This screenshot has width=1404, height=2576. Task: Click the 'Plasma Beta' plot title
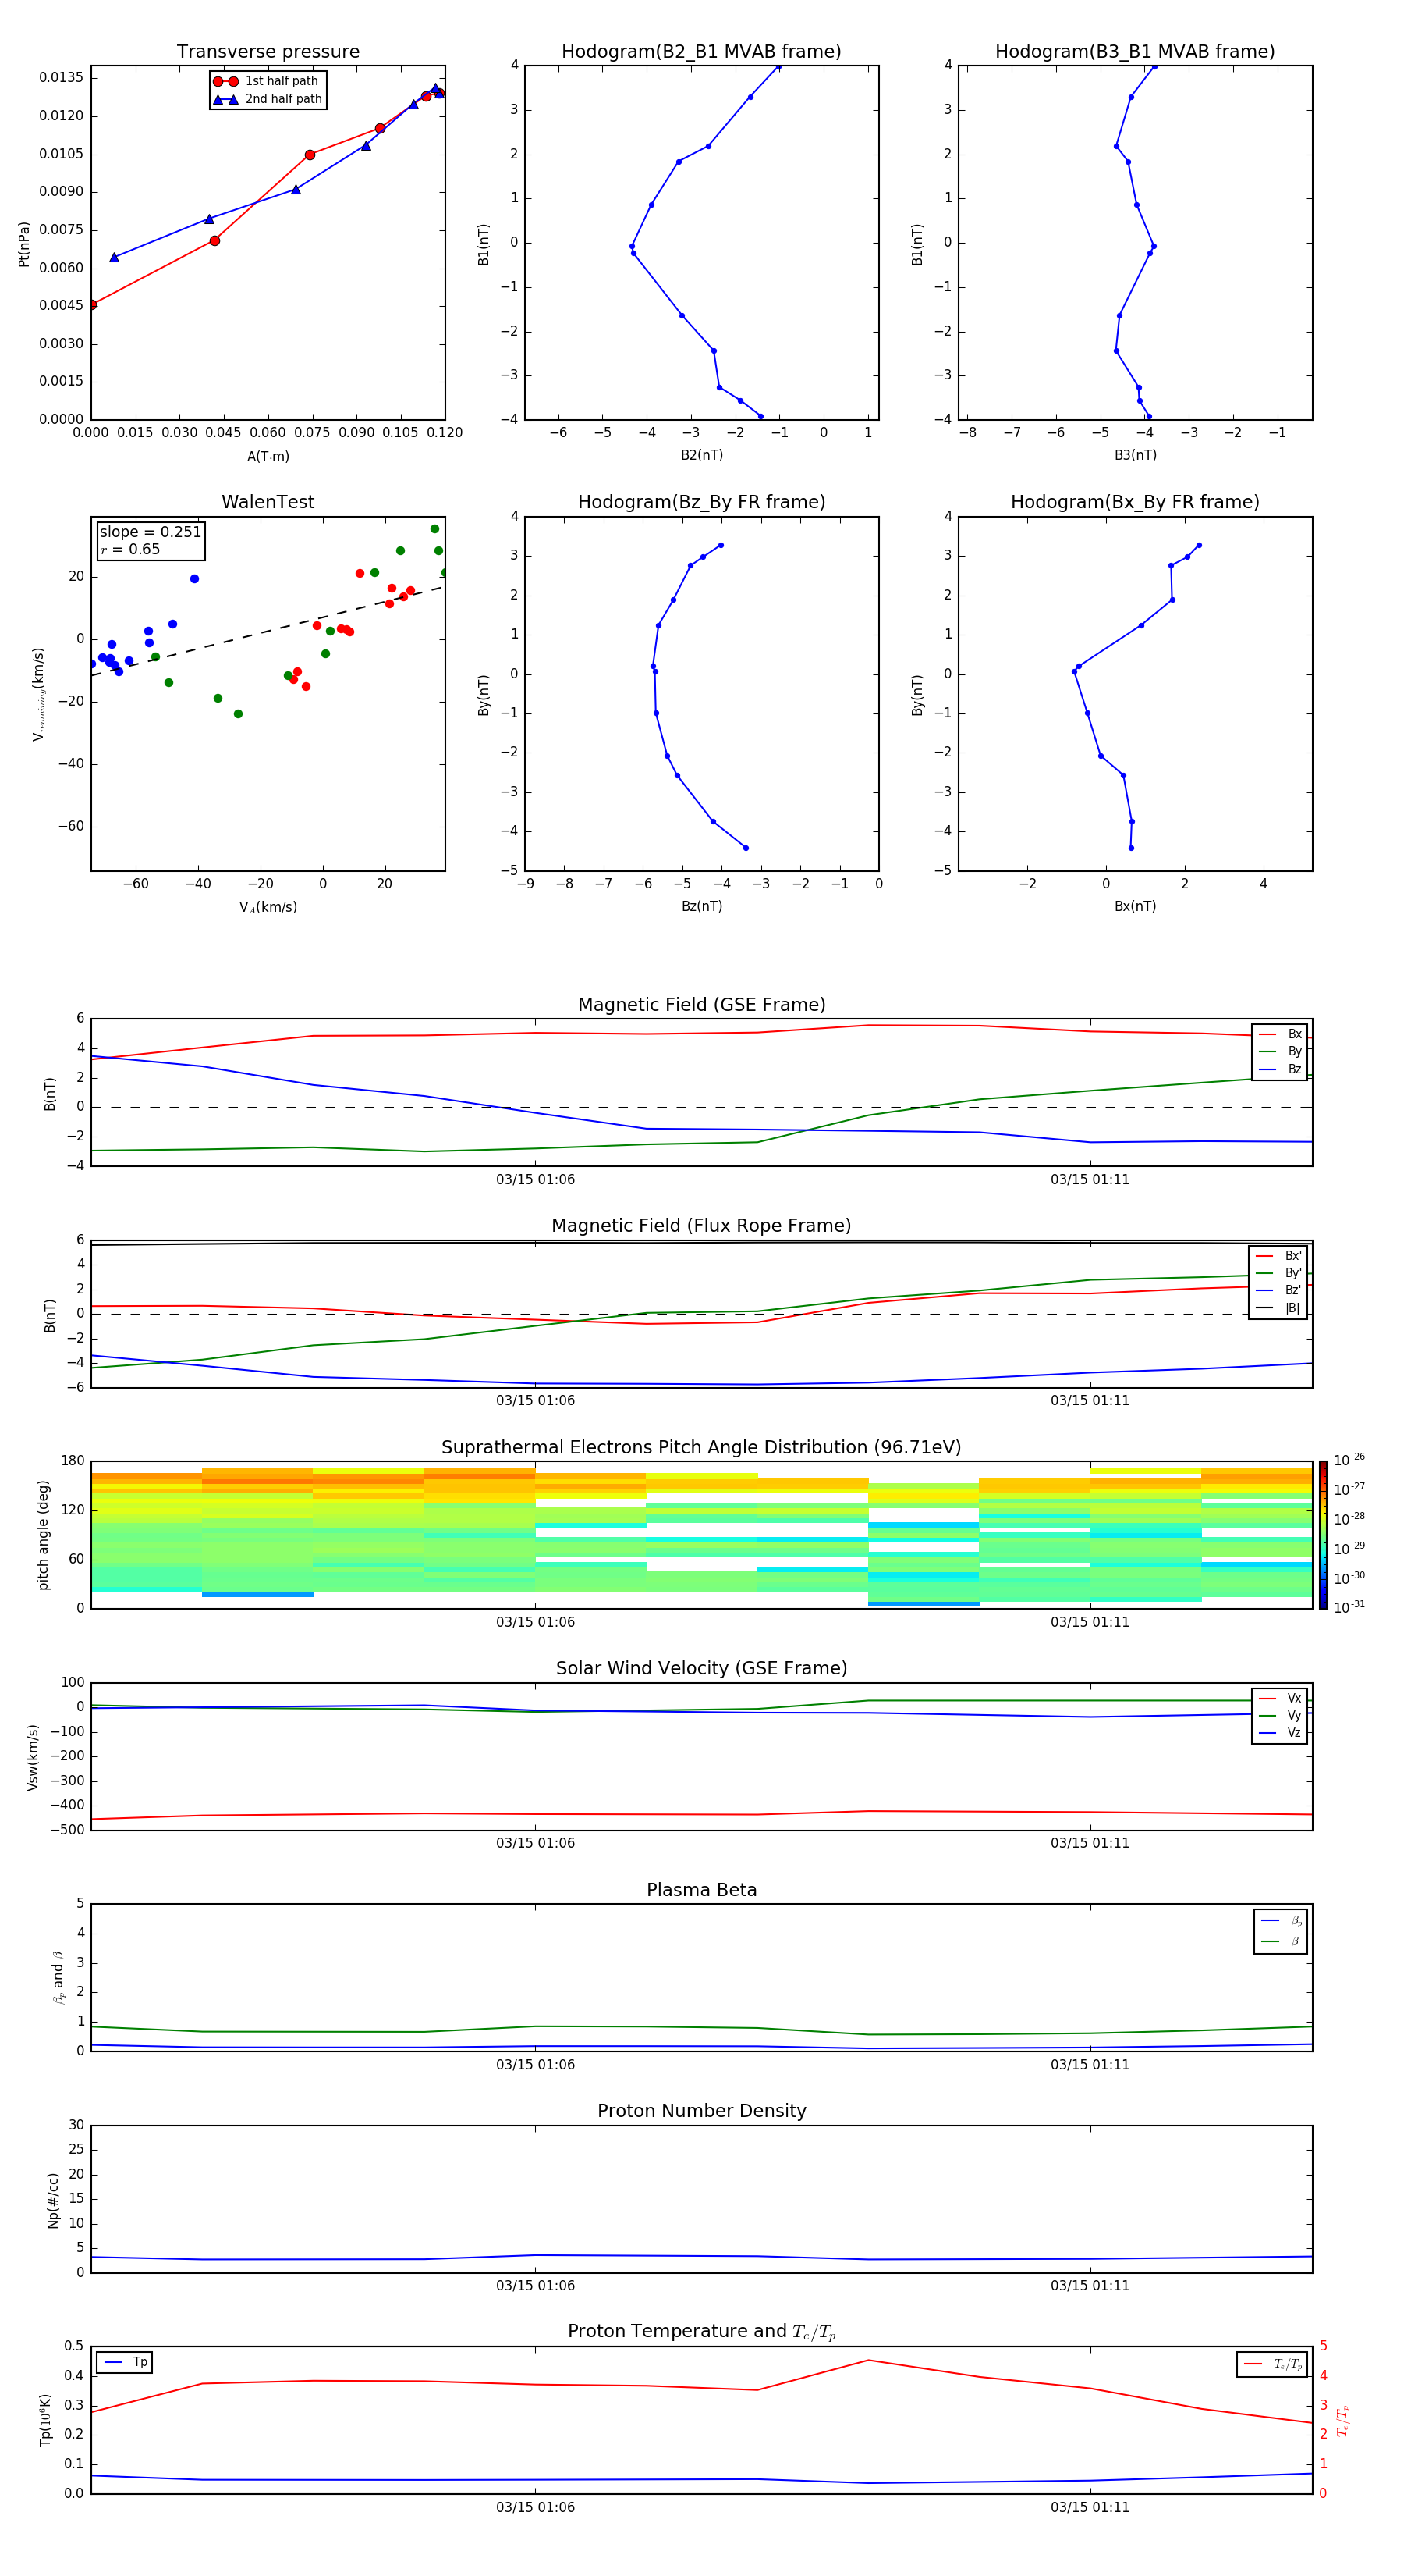tap(701, 1890)
